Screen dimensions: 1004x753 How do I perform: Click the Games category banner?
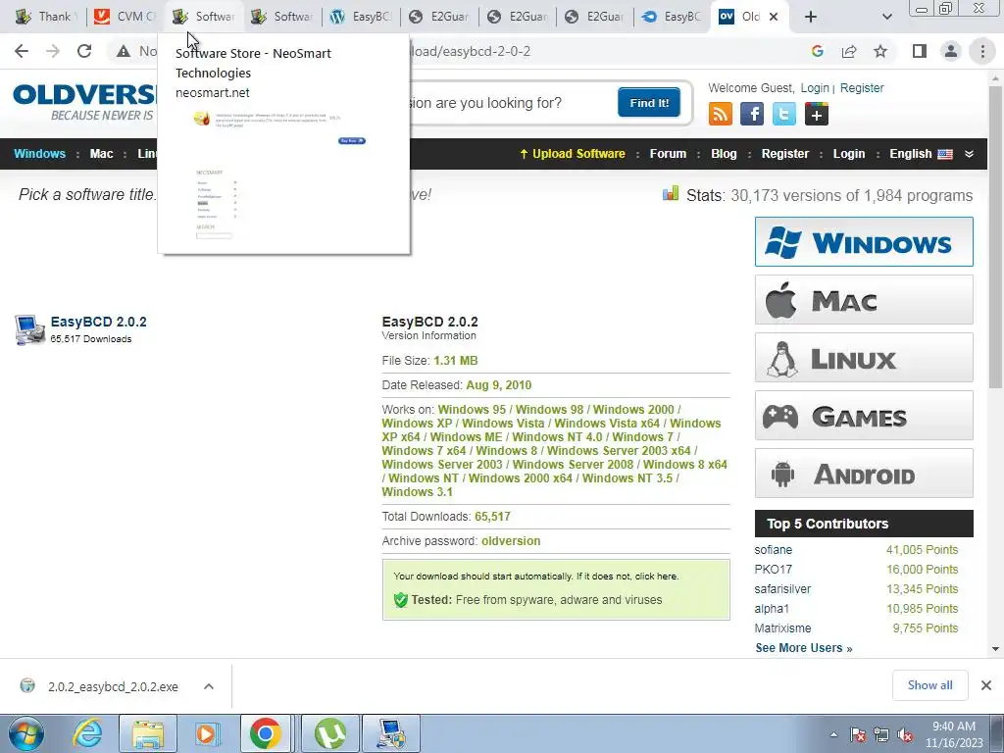pyautogui.click(x=864, y=416)
